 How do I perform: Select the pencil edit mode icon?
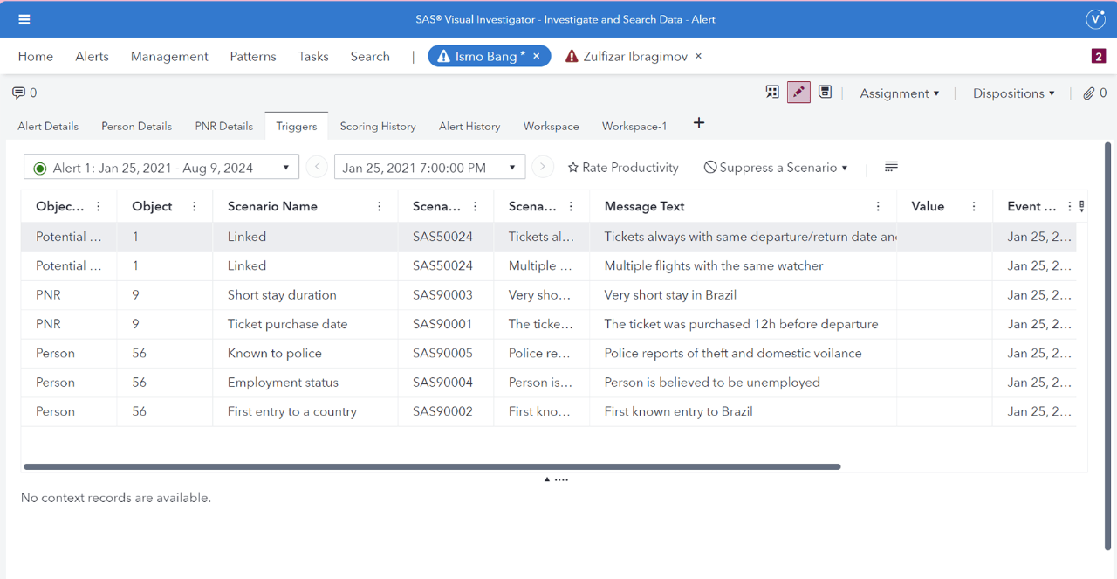point(798,91)
